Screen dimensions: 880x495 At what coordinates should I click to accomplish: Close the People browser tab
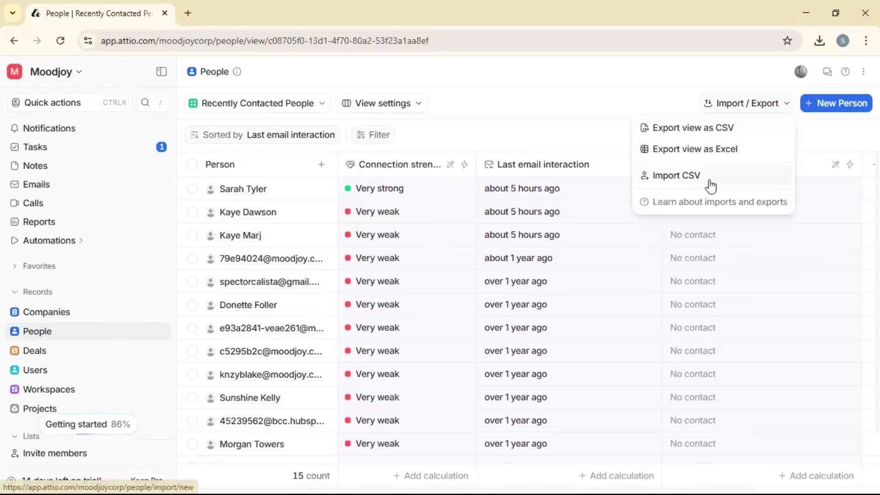165,13
